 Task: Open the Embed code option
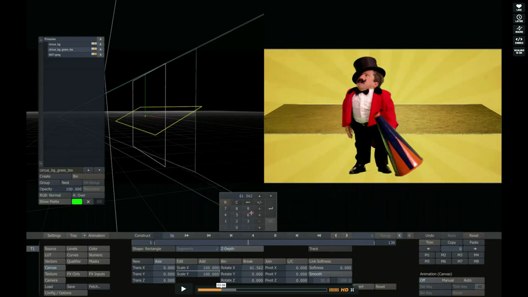[x=519, y=41]
